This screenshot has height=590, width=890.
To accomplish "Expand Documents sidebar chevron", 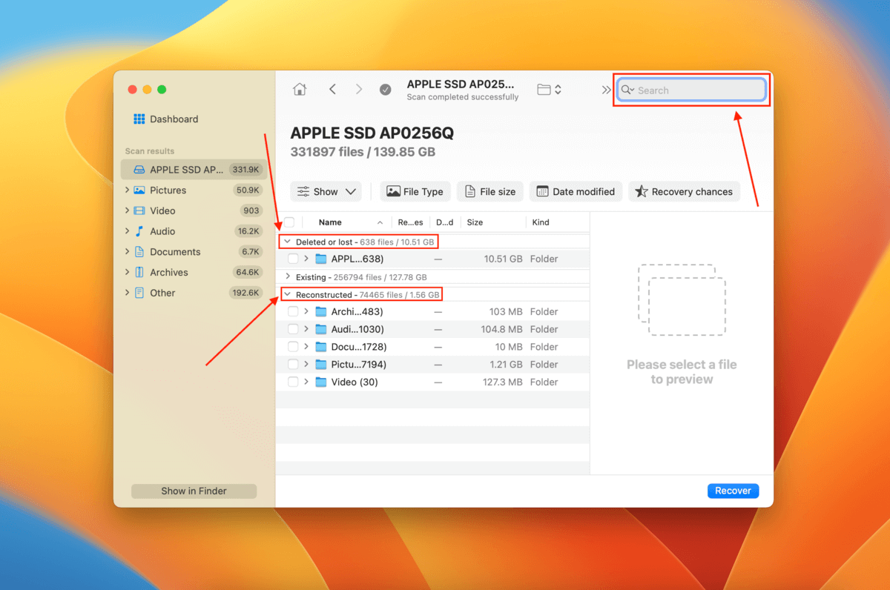I will (x=127, y=252).
